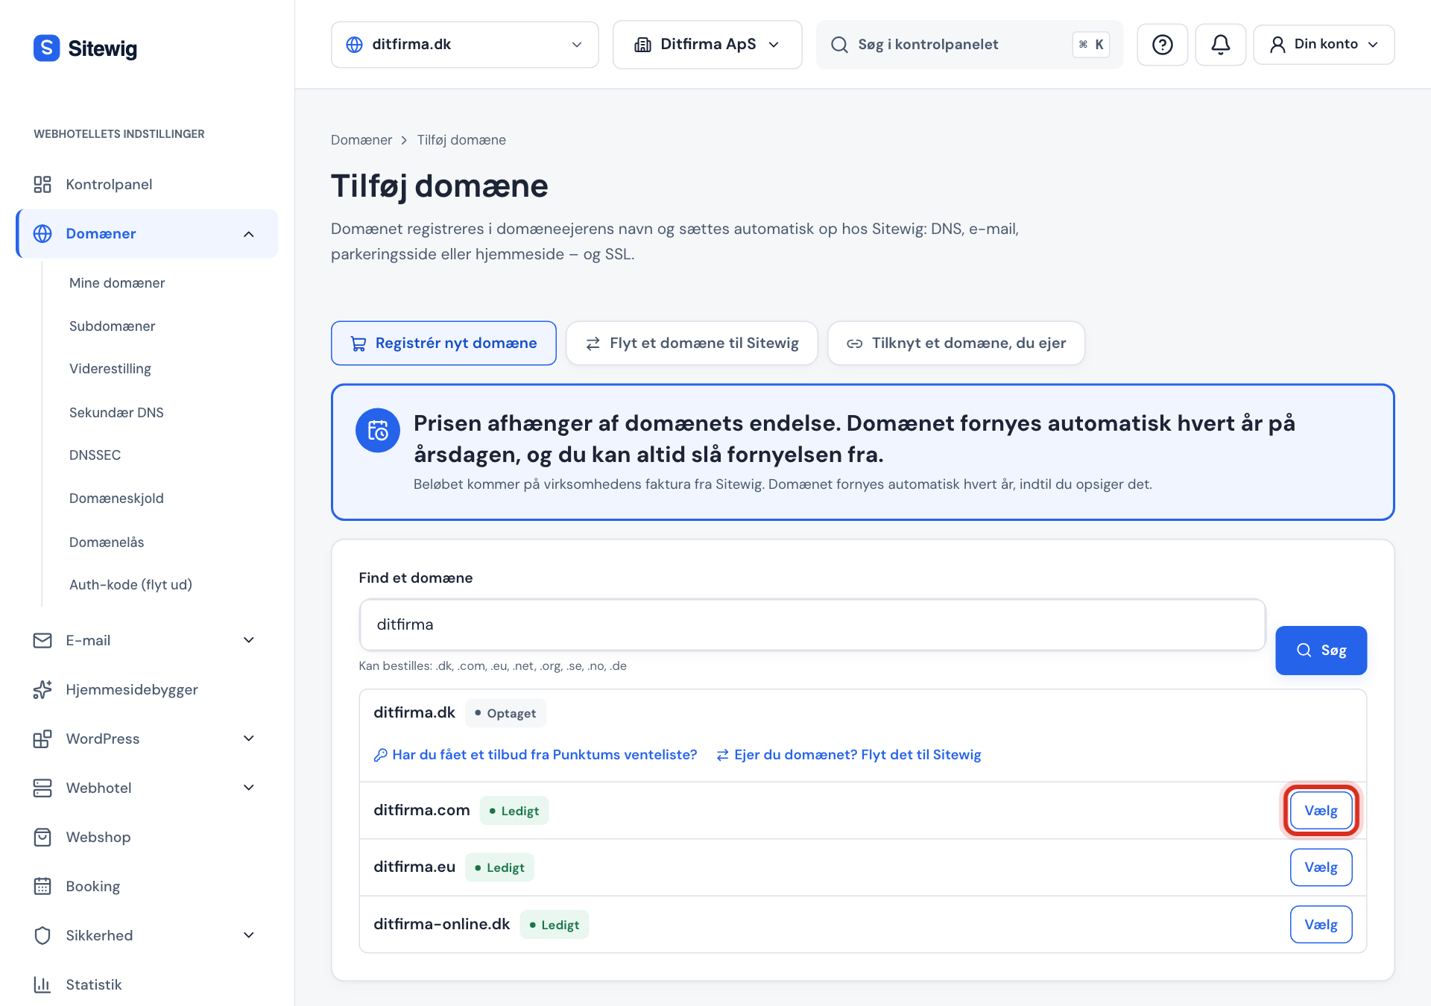Choose Vælg for ditfirma-online.dk

tap(1321, 924)
